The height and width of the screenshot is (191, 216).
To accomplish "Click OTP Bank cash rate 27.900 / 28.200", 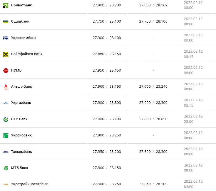I will click(x=107, y=119).
